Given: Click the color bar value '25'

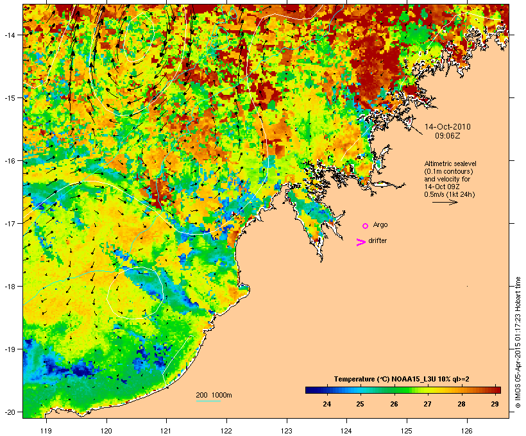Looking at the screenshot, I should coord(360,404).
